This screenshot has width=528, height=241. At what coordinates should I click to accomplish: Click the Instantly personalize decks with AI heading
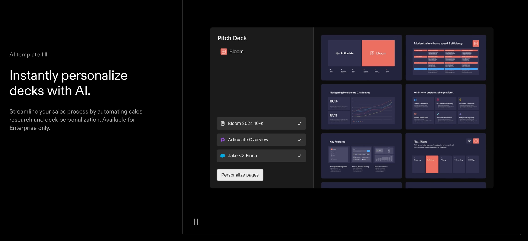(x=69, y=83)
